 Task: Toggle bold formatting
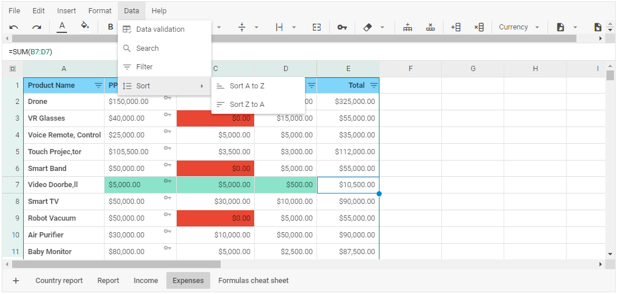coord(110,27)
